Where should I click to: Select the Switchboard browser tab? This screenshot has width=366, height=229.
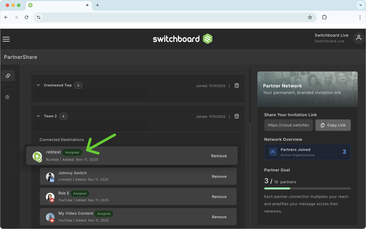pos(59,5)
